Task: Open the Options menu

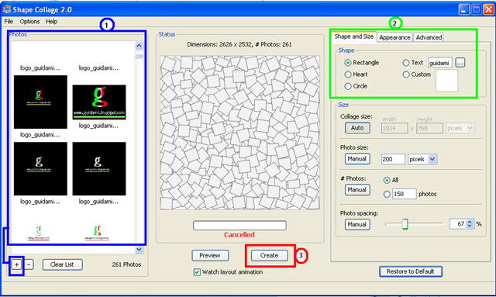Action: [x=29, y=22]
